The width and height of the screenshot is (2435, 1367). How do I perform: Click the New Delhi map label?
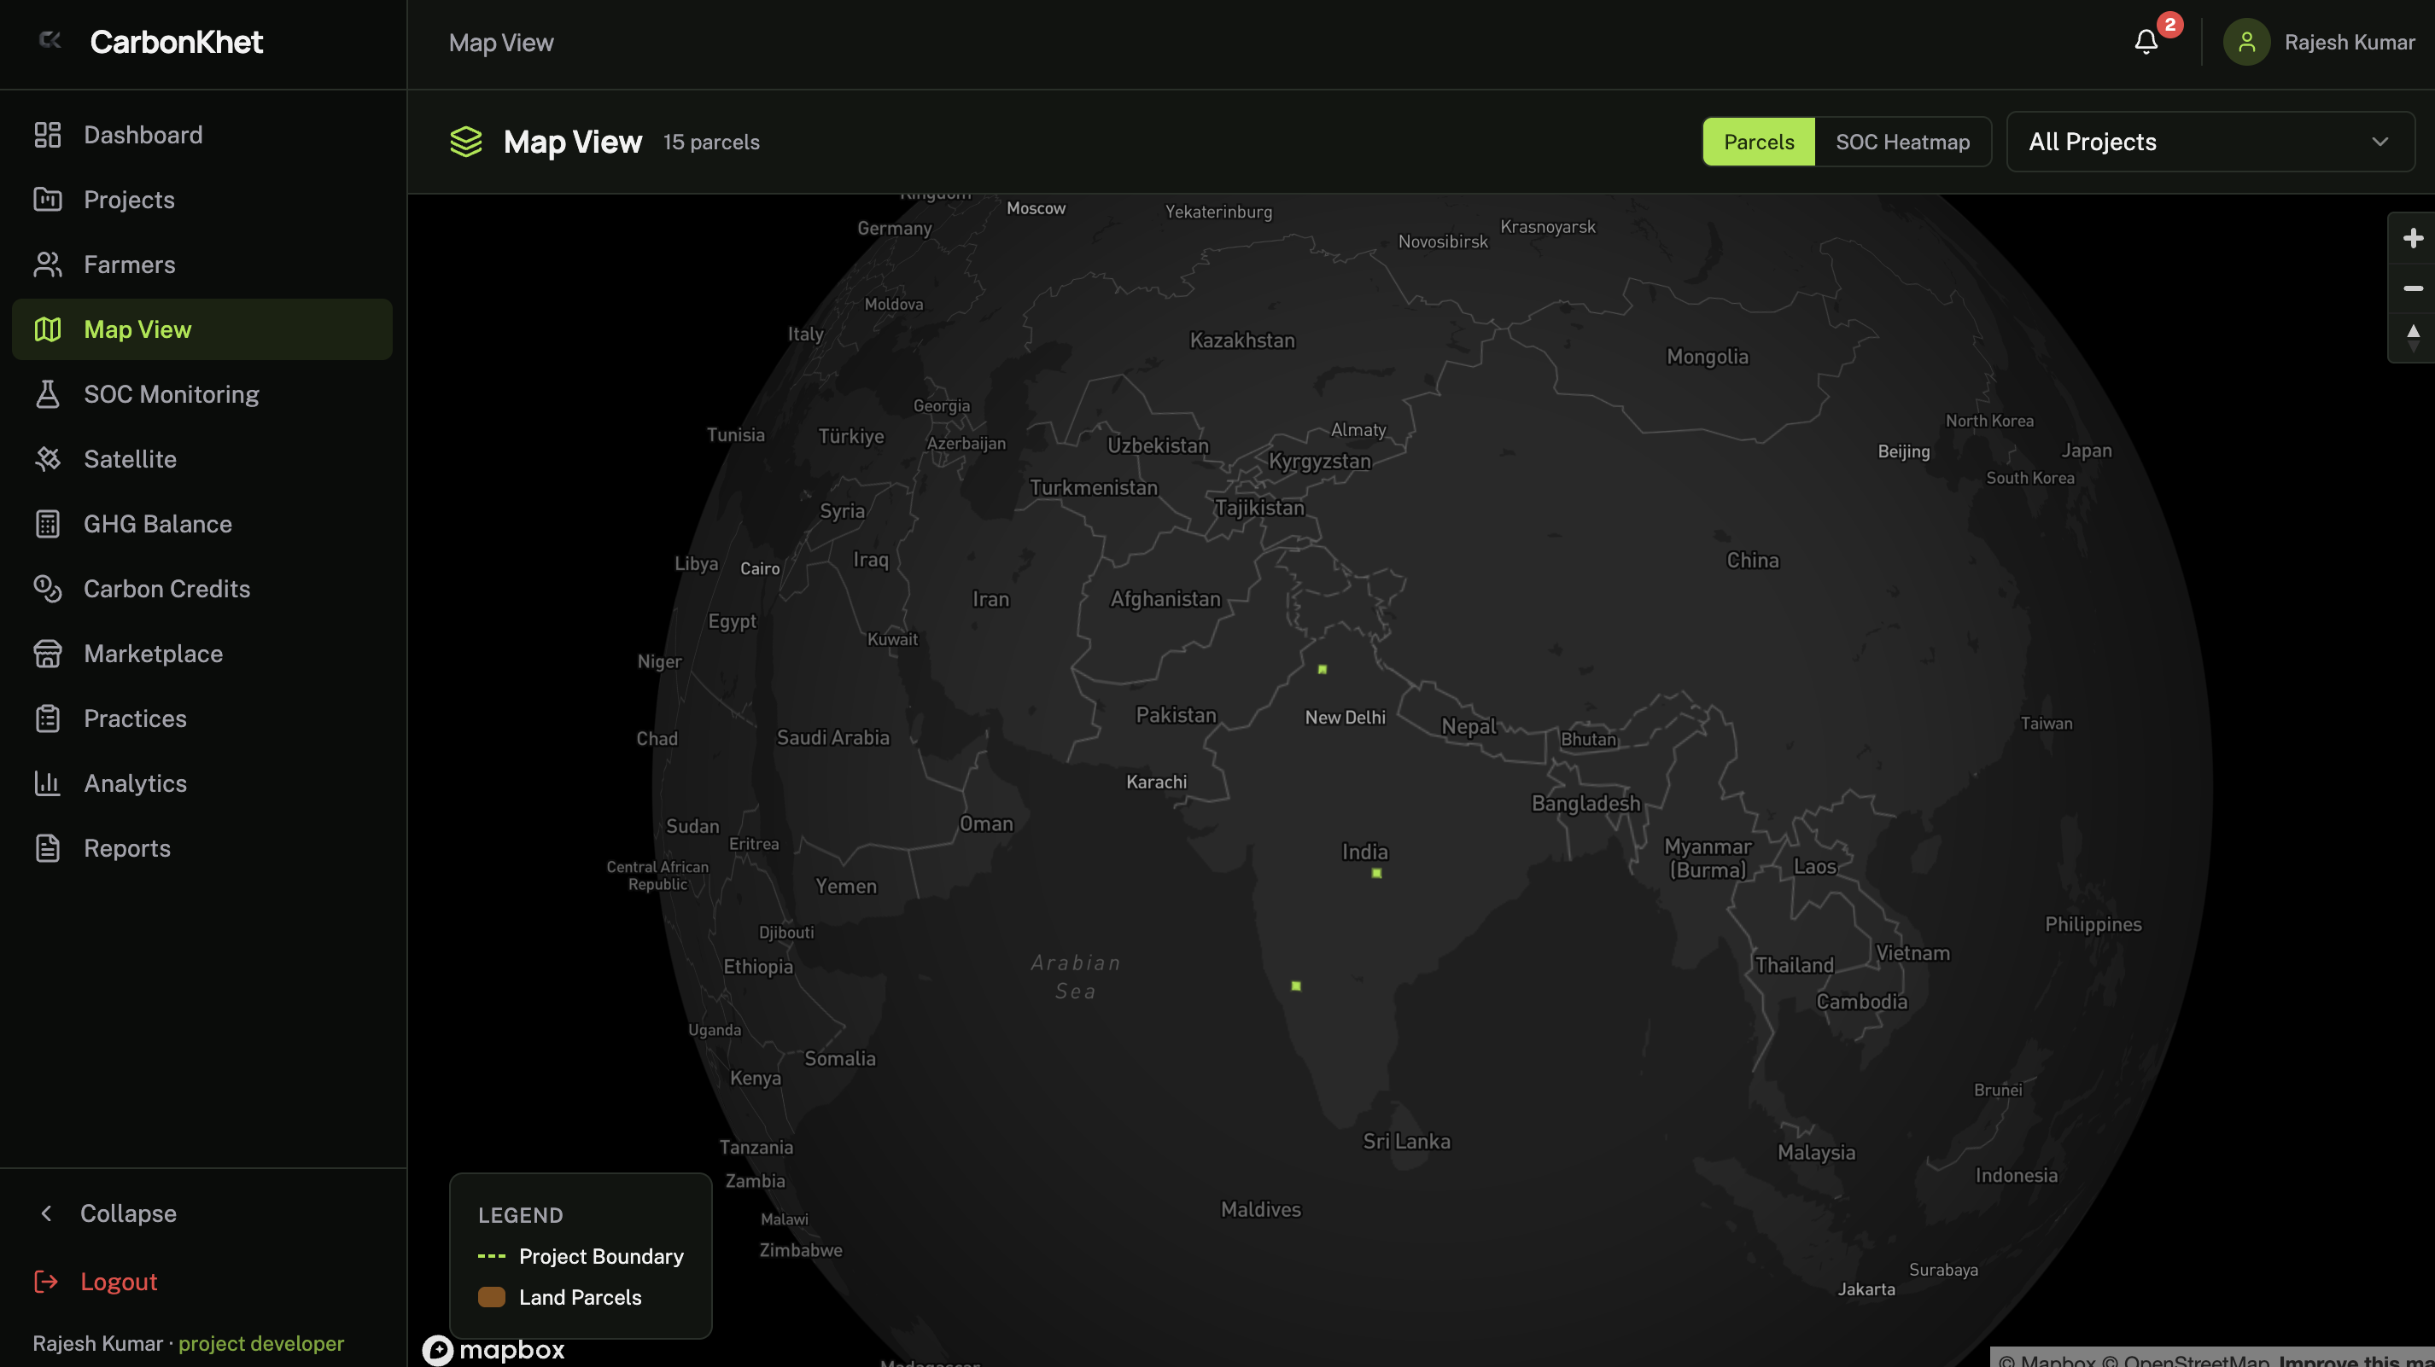coord(1345,717)
